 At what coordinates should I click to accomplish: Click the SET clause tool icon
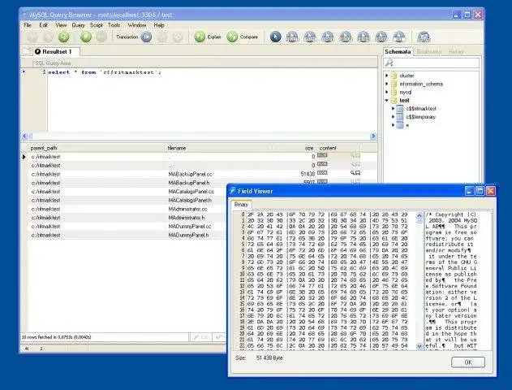(398, 37)
